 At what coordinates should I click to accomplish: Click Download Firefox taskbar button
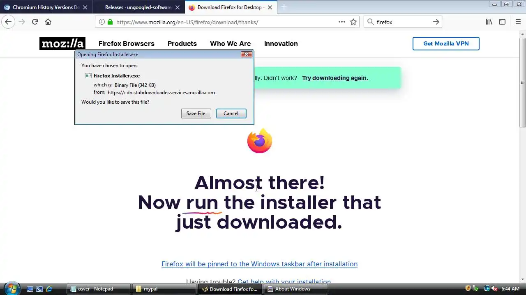(230, 289)
